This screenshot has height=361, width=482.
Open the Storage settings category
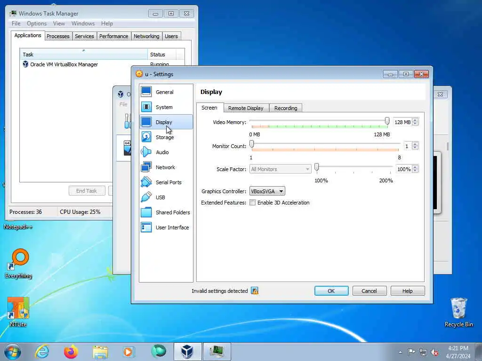[x=166, y=137]
